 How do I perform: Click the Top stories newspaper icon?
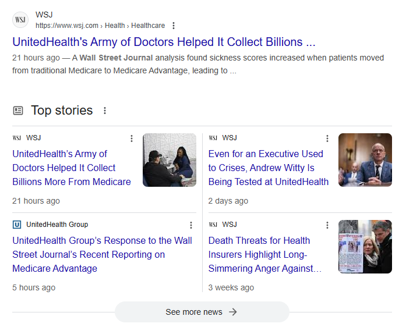(x=18, y=111)
